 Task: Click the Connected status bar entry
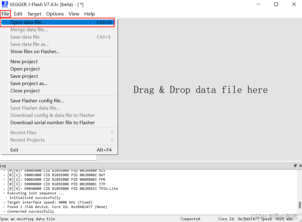click(190, 219)
